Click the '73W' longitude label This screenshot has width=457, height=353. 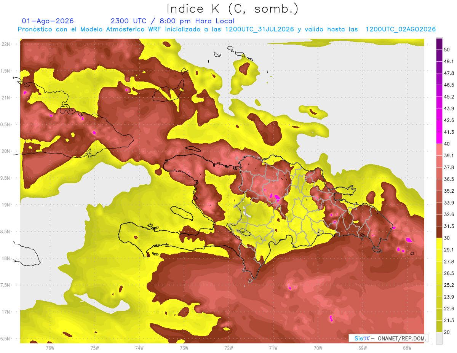(x=184, y=348)
